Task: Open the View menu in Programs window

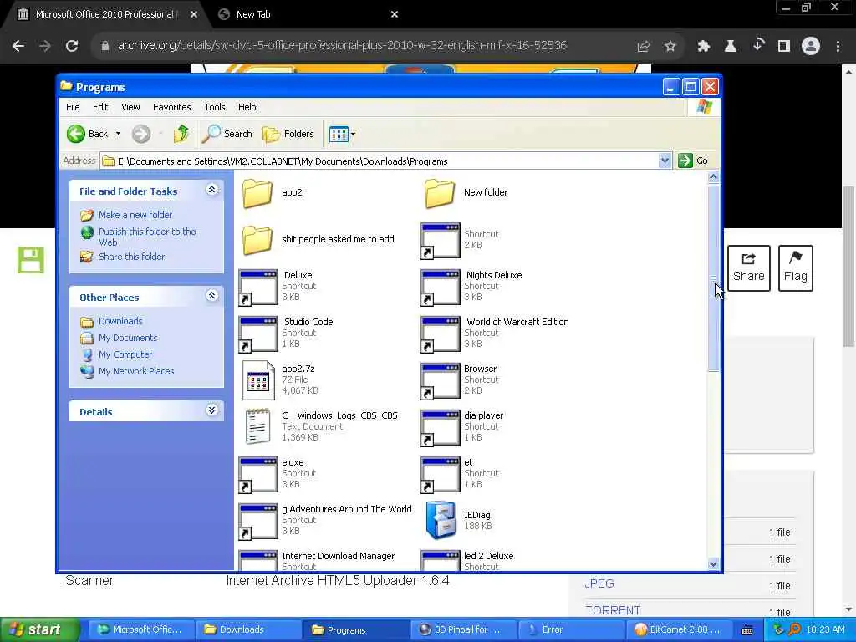Action: click(130, 107)
